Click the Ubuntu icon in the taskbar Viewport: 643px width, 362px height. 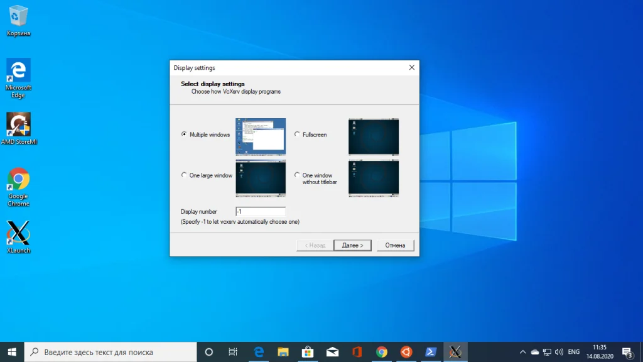[x=406, y=352]
